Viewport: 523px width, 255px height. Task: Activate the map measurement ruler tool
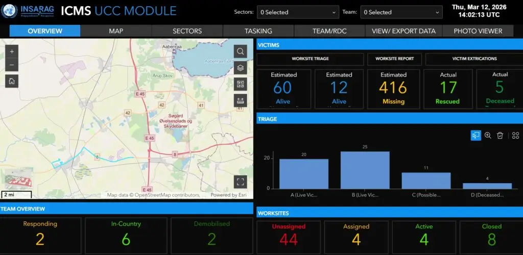[x=240, y=100]
